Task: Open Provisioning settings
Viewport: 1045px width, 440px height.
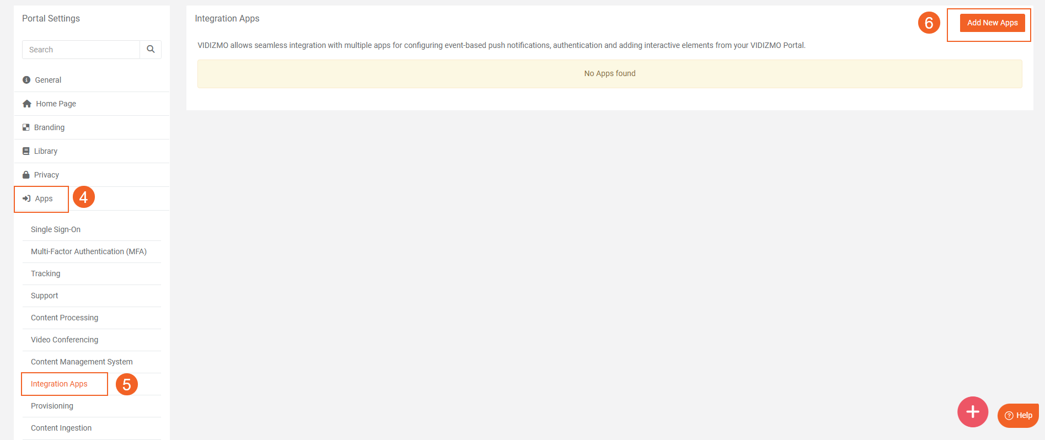Action: [52, 406]
